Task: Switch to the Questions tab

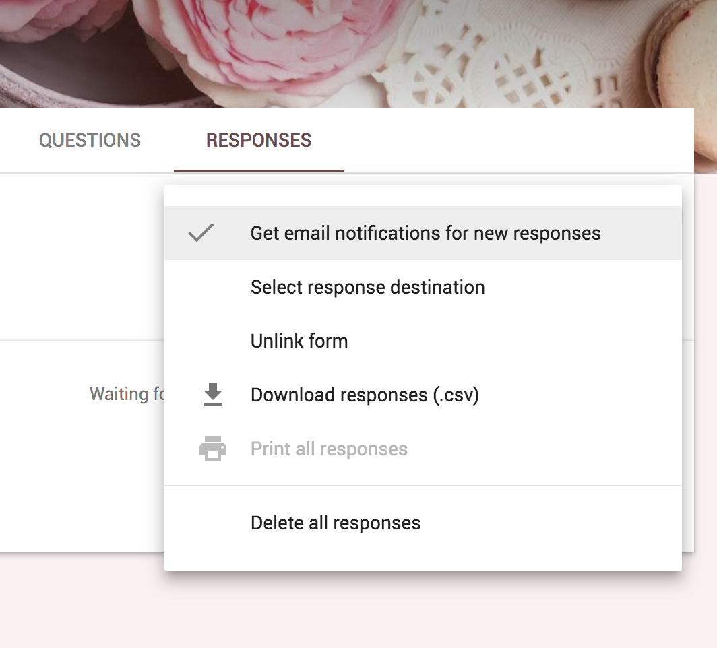Action: pos(90,140)
